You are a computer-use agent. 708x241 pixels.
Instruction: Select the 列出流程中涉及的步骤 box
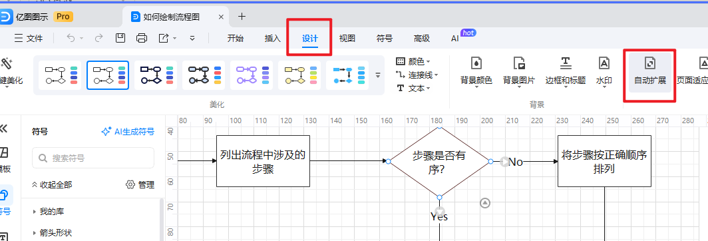coord(263,161)
